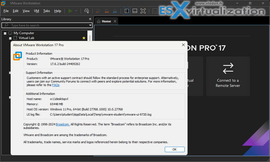This screenshot has width=270, height=162.
Task: Click the Library search field
Action: 47,25
